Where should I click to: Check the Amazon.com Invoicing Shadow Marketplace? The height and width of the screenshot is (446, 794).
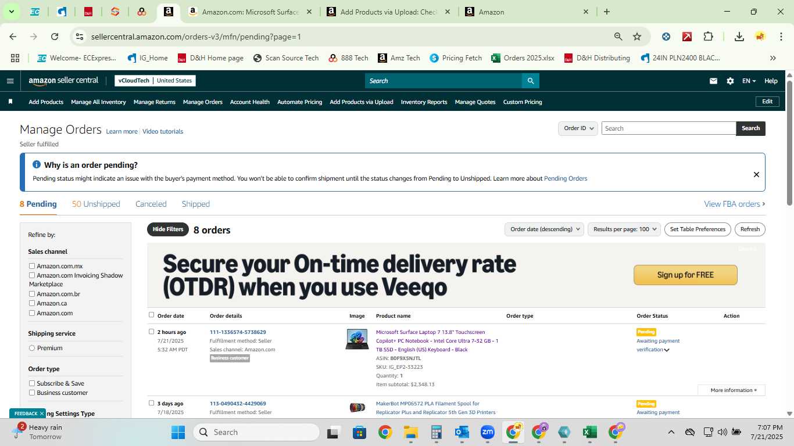click(x=32, y=275)
